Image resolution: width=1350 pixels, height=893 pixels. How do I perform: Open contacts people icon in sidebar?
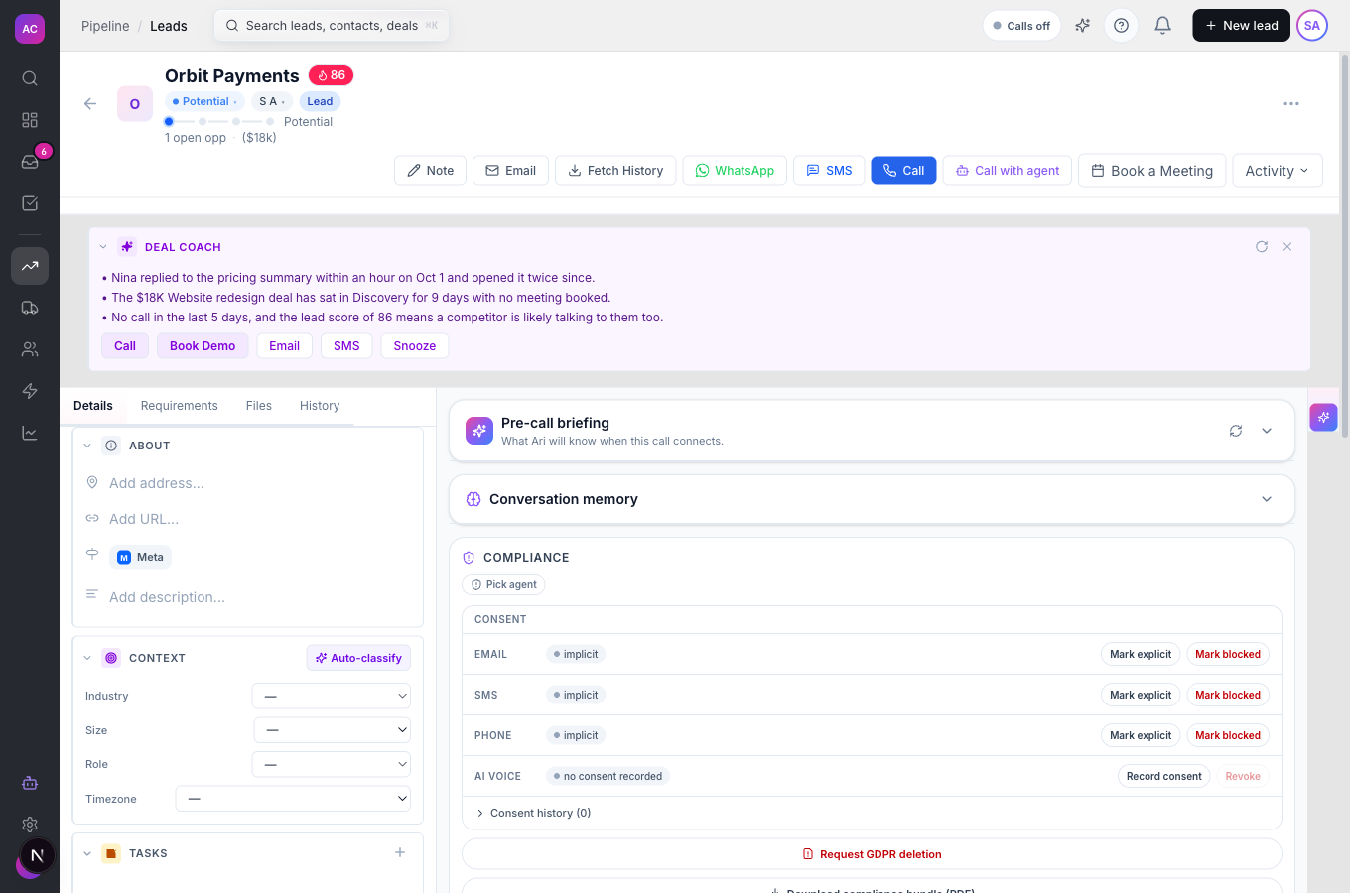pyautogui.click(x=30, y=349)
